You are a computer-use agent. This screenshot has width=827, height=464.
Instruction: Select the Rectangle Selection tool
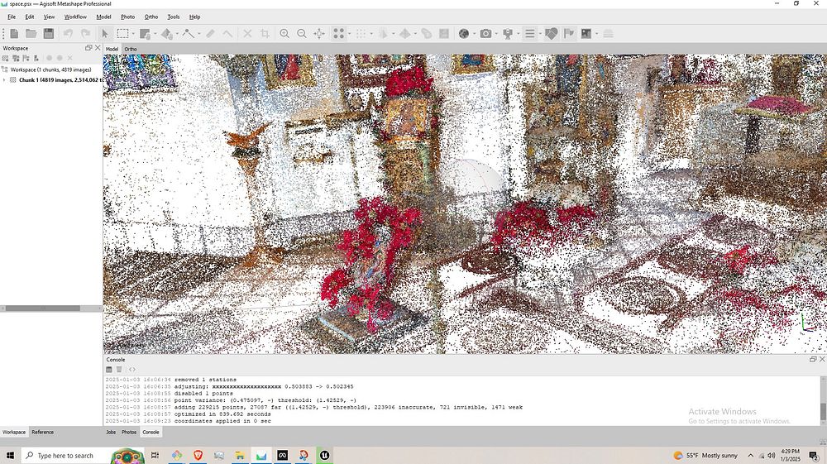coord(122,34)
